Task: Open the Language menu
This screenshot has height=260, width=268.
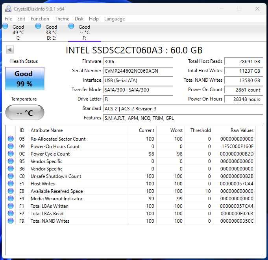Action: click(115, 19)
